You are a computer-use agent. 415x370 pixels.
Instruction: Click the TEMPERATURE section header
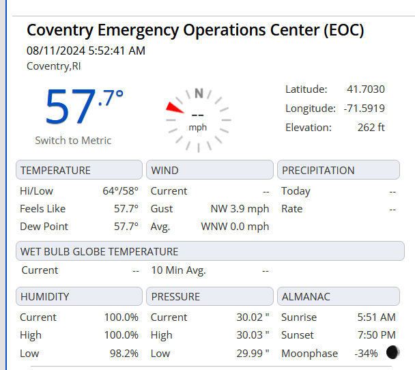point(79,170)
